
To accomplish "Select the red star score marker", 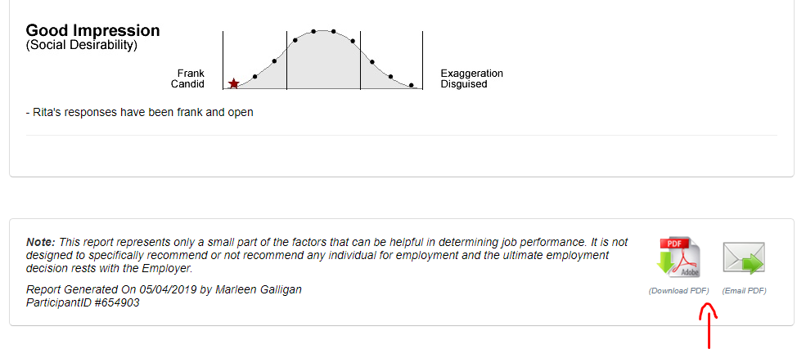I will pos(233,83).
